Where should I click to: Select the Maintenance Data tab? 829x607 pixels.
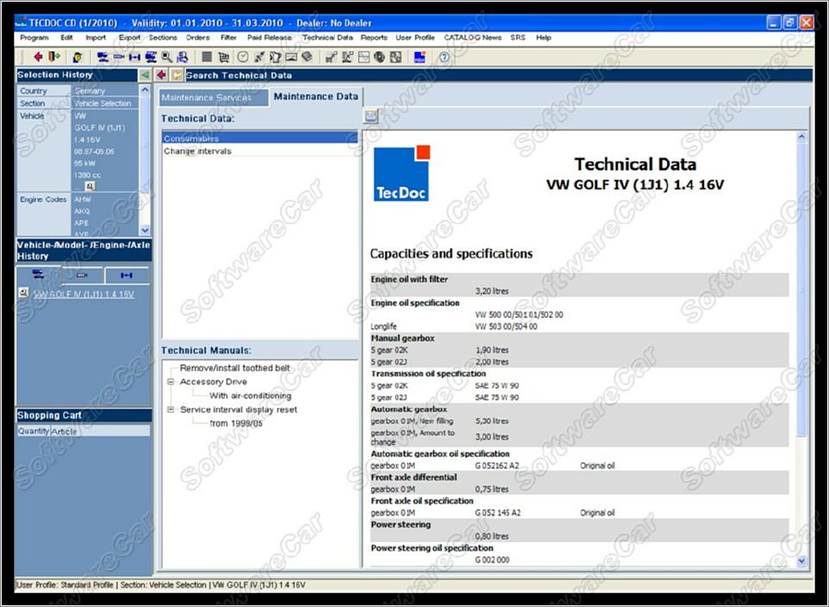point(316,97)
